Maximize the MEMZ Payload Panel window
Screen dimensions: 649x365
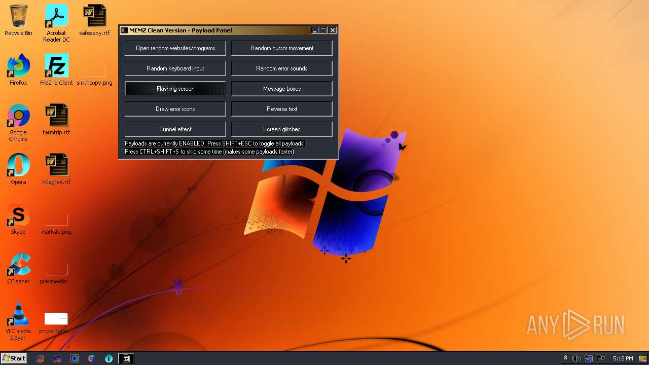click(323, 30)
